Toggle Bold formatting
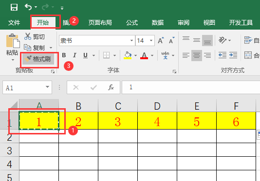The height and width of the screenshot is (181, 260). click(64, 55)
